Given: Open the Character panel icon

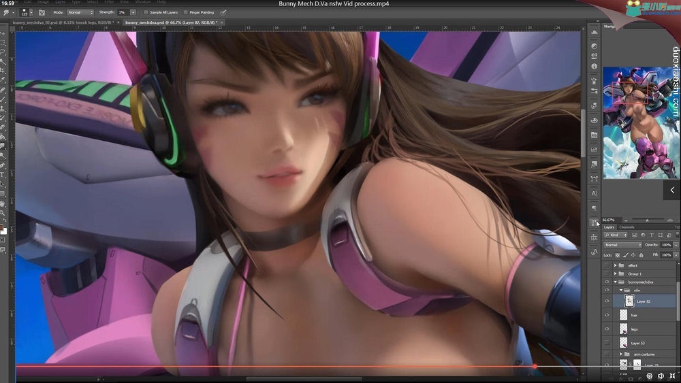Looking at the screenshot, I should tap(594, 193).
